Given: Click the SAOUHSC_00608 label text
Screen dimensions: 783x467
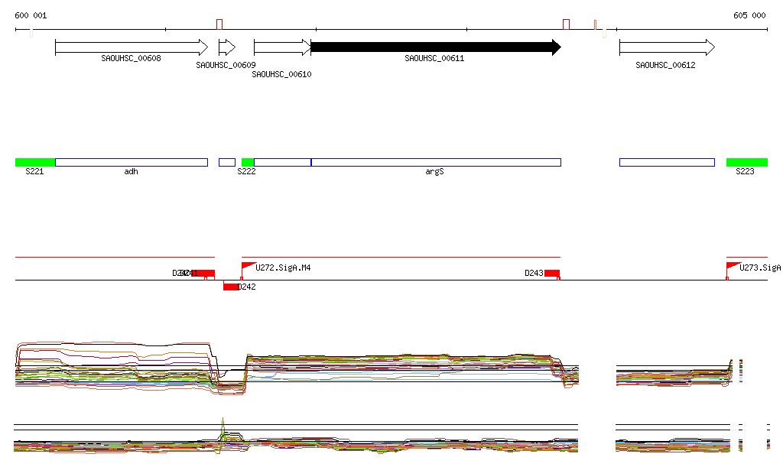Looking at the screenshot, I should click(x=131, y=58).
